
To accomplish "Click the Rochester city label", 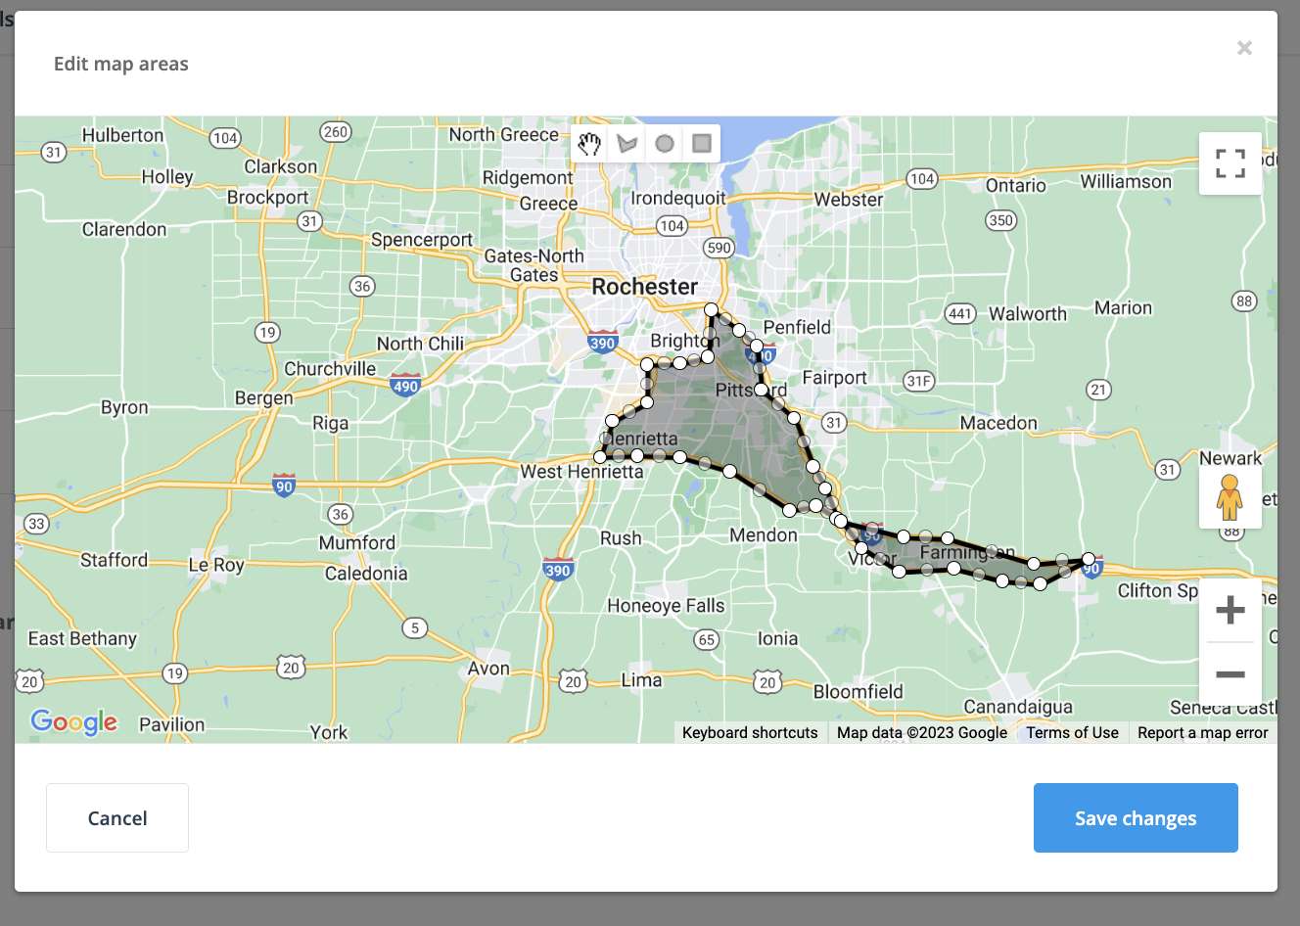I will coord(645,287).
